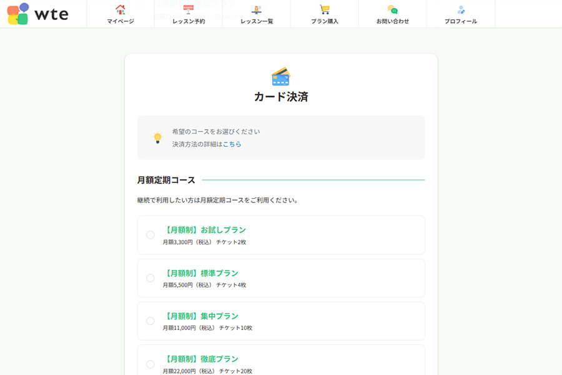Click the 集中プラン plan card
This screenshot has height=375, width=562.
click(281, 321)
